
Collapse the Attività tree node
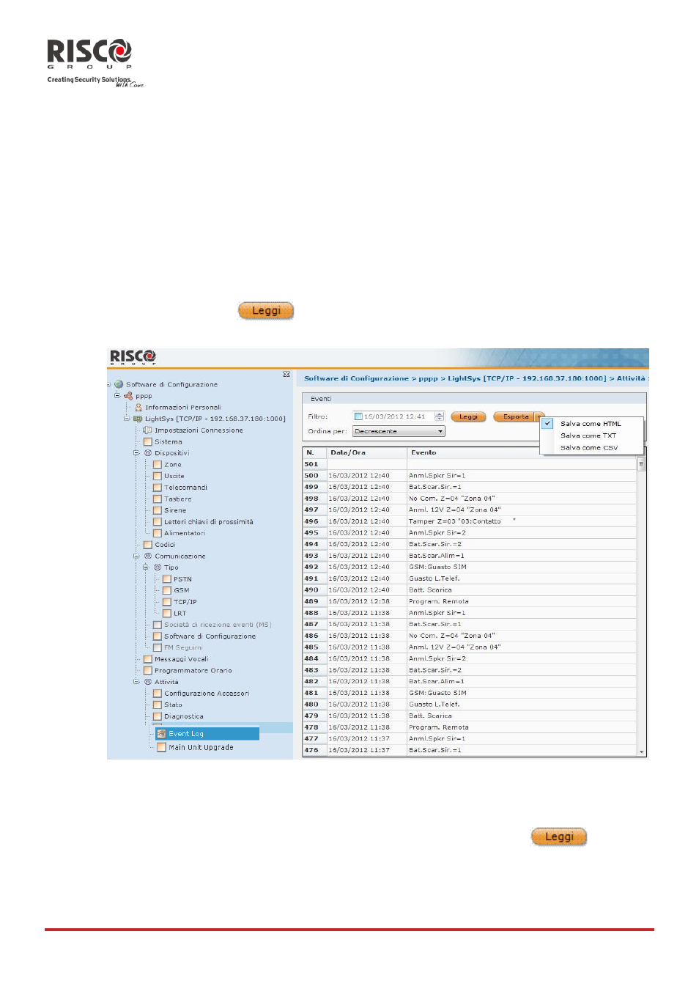point(136,682)
